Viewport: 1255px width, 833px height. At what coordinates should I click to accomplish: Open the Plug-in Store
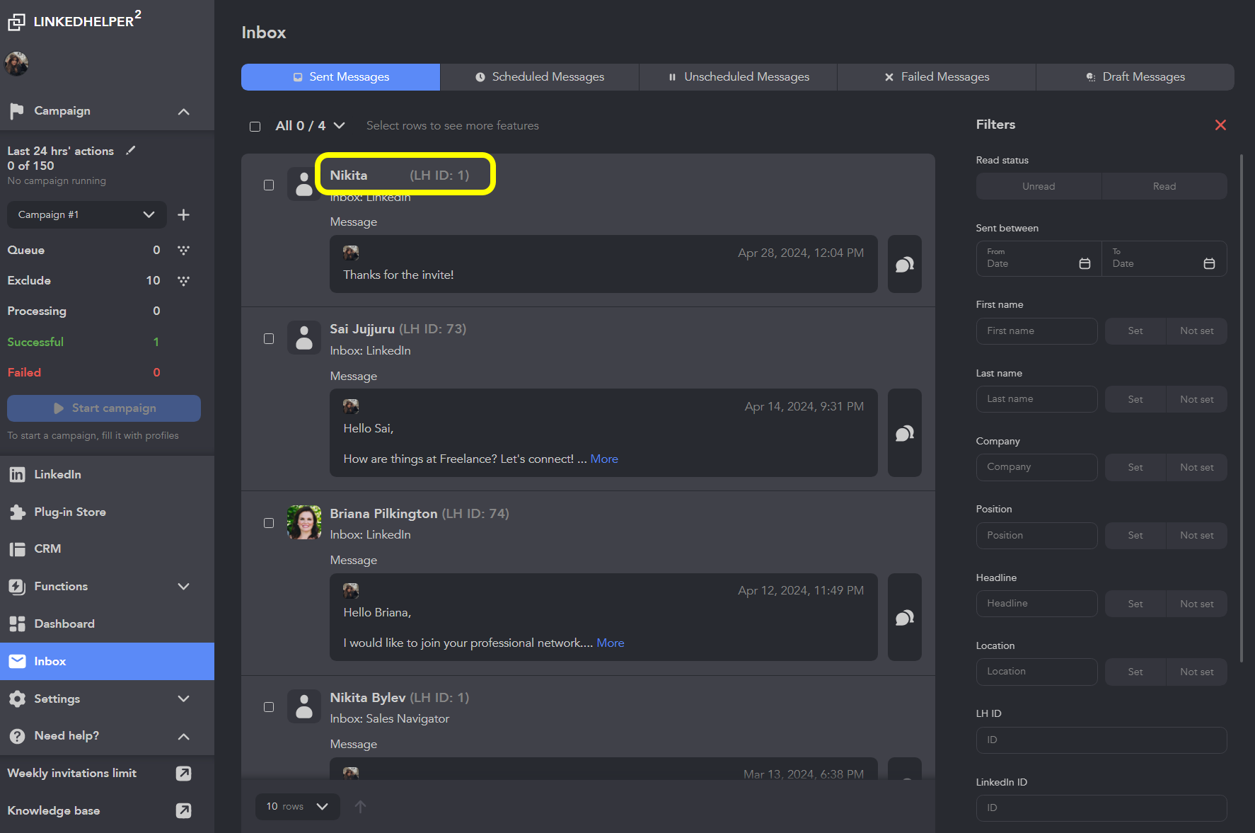[71, 512]
